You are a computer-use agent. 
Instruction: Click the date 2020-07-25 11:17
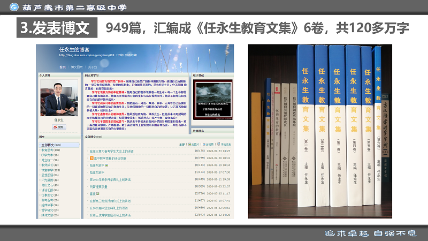click(x=218, y=193)
